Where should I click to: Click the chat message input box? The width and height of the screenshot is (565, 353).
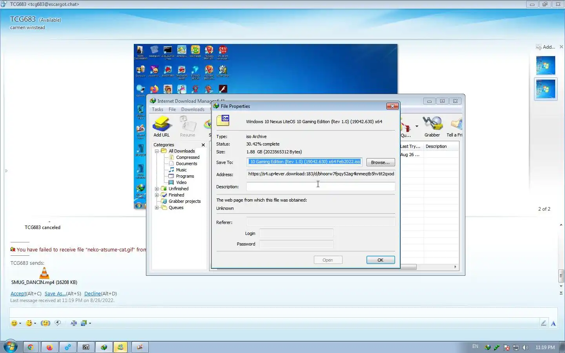[283, 313]
